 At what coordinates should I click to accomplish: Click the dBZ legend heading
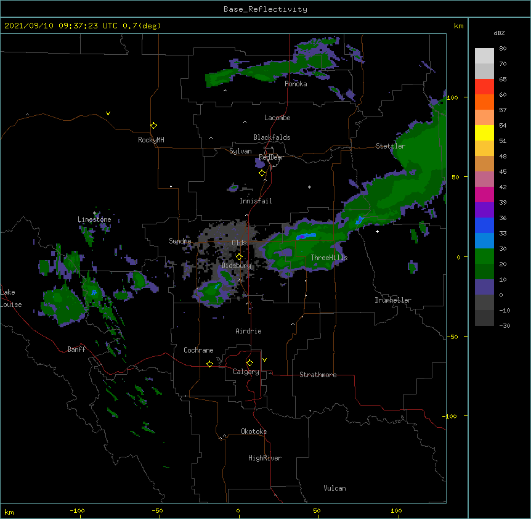click(x=499, y=33)
